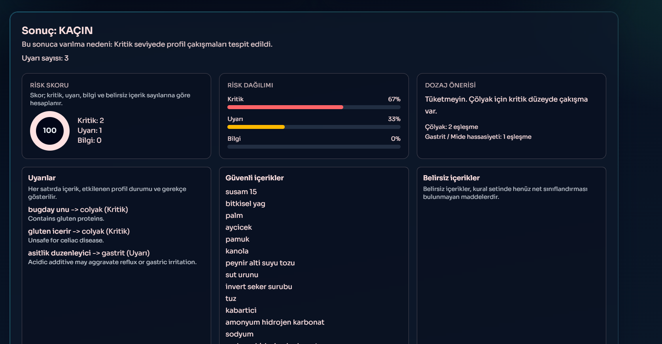Click 'Çölyak: 2 eşleşme' in dosage card

coord(451,127)
